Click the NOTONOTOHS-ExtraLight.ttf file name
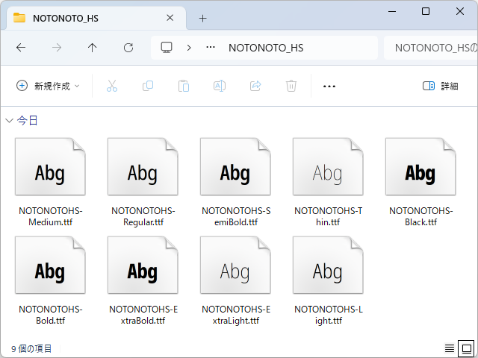This screenshot has height=358, width=478. coord(236,315)
